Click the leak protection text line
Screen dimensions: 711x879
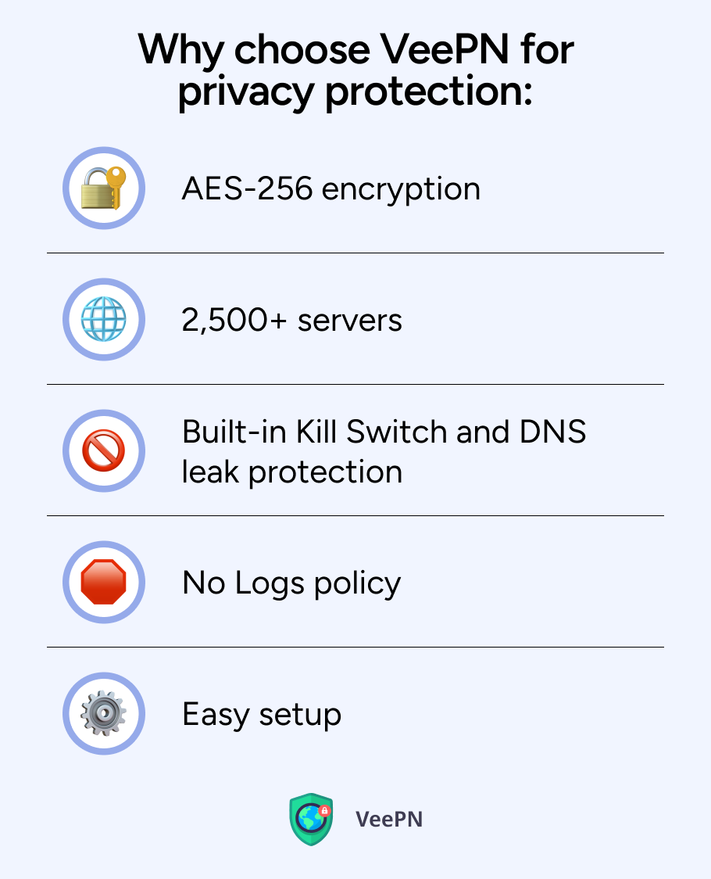[x=292, y=472]
